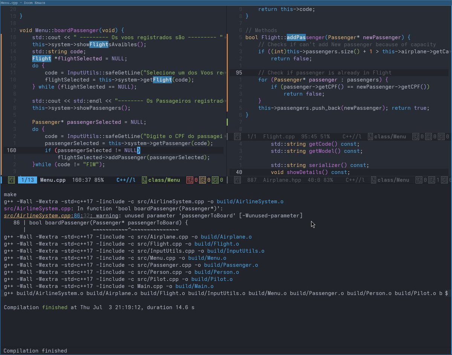
Task: Click the third checker glyph in Flight.cpp modeline
Action: tap(441, 137)
